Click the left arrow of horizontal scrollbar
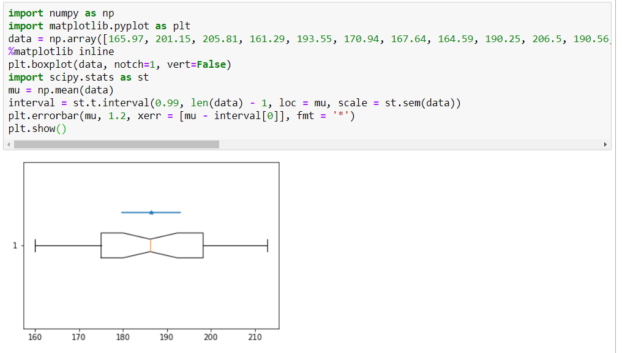 point(7,145)
